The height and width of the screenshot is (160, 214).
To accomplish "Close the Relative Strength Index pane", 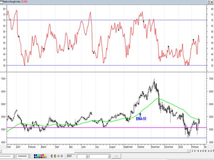I will (x=212, y=2).
